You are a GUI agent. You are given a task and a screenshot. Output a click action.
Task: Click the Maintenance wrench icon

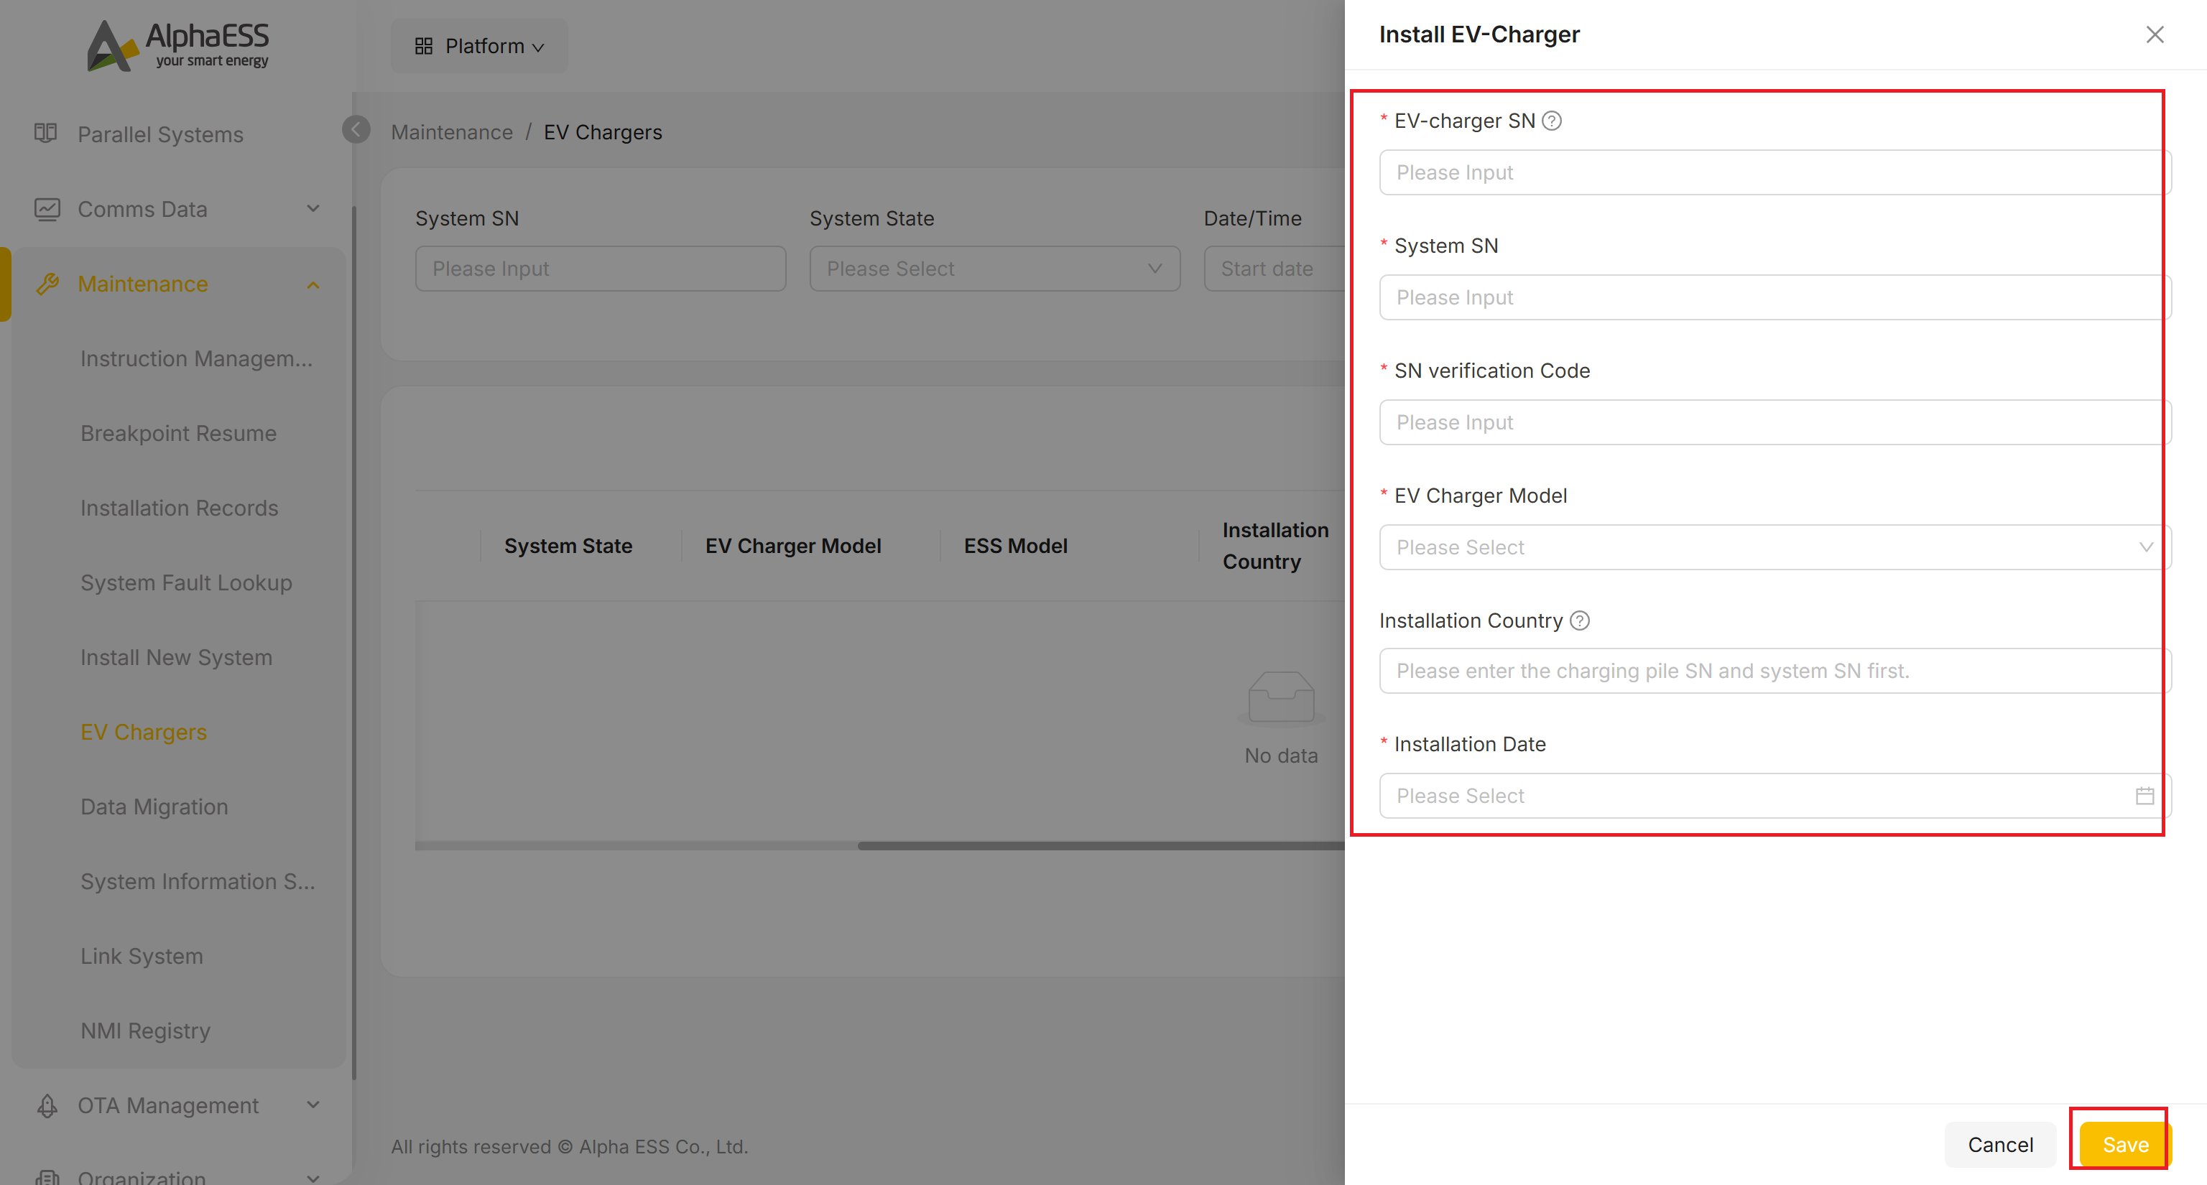pyautogui.click(x=47, y=284)
